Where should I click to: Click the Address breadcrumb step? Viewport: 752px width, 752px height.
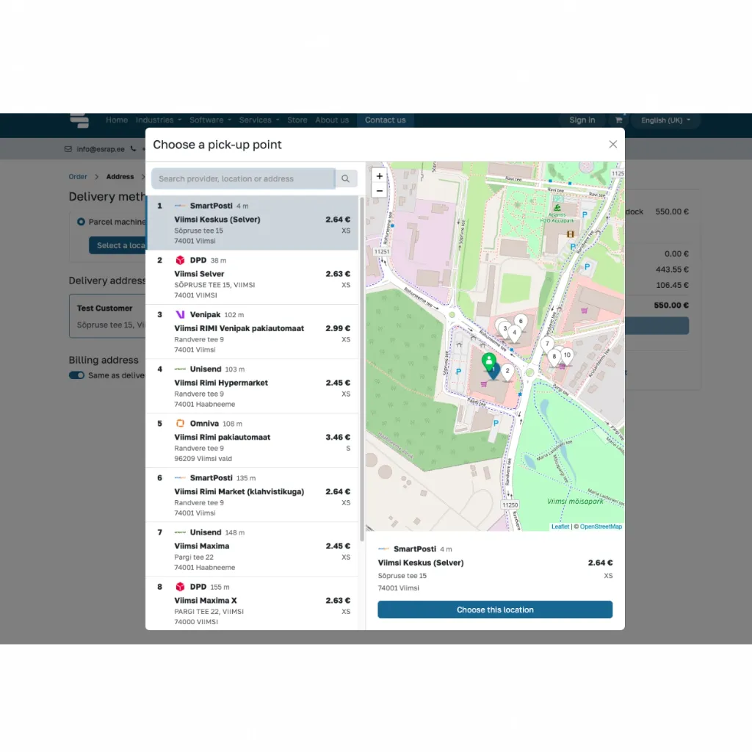click(120, 176)
